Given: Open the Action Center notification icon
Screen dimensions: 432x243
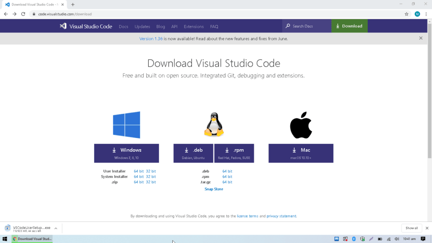Looking at the screenshot, I should click(x=423, y=239).
